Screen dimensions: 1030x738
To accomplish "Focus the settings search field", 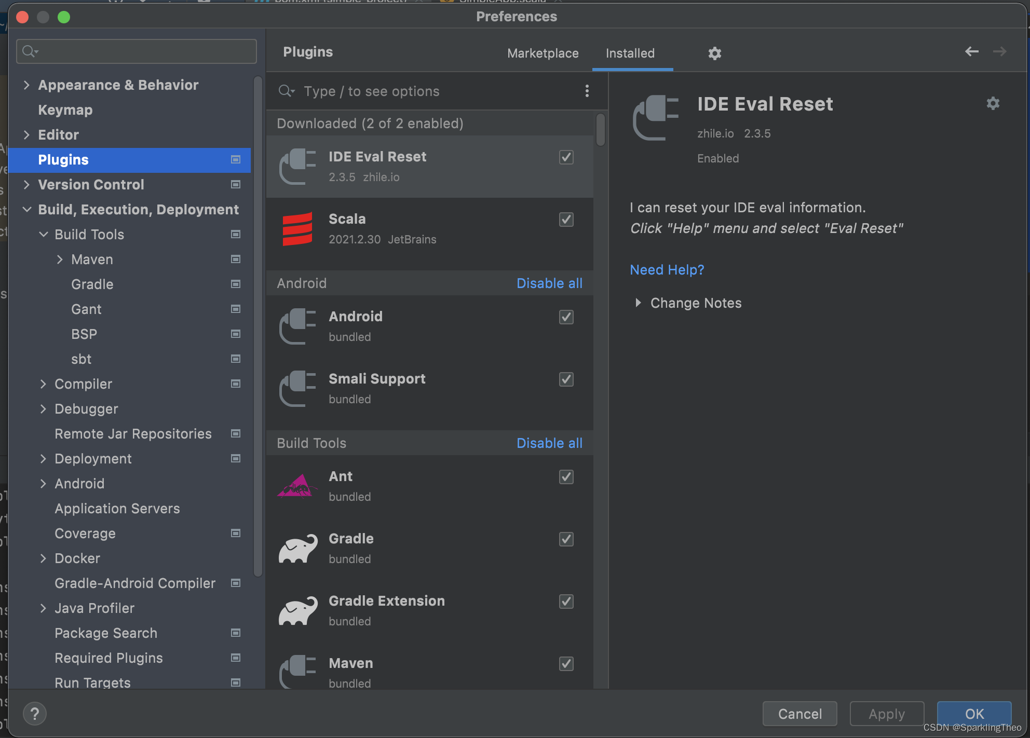I will 137,51.
